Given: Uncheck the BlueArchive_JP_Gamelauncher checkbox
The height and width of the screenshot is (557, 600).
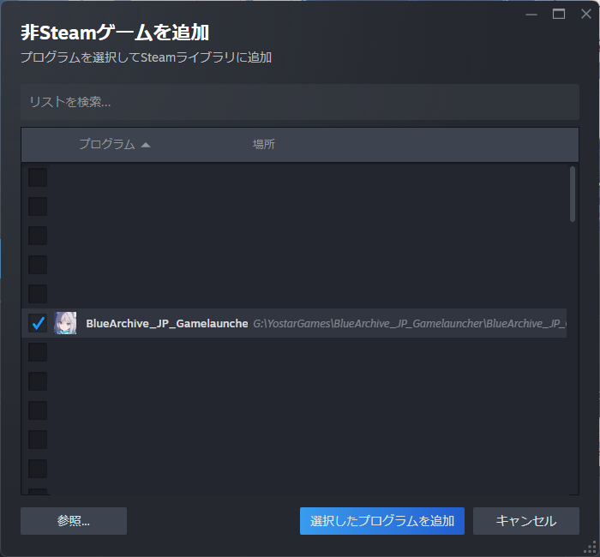Looking at the screenshot, I should click(x=38, y=323).
